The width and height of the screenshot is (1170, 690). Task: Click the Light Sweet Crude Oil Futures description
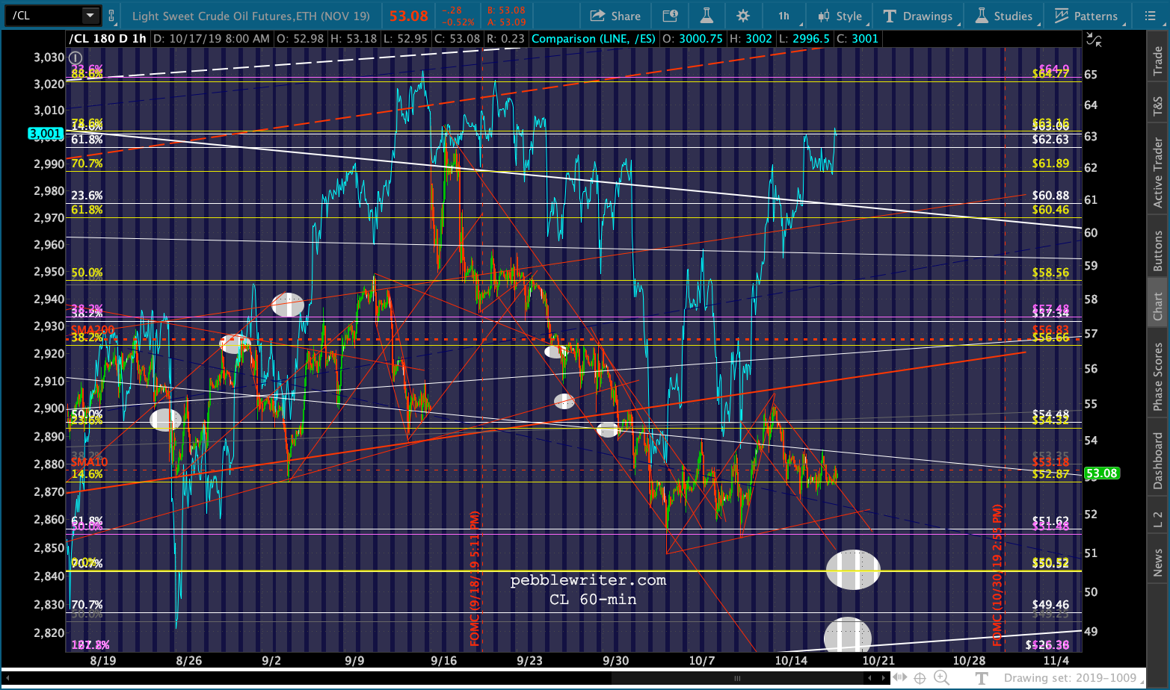point(251,16)
